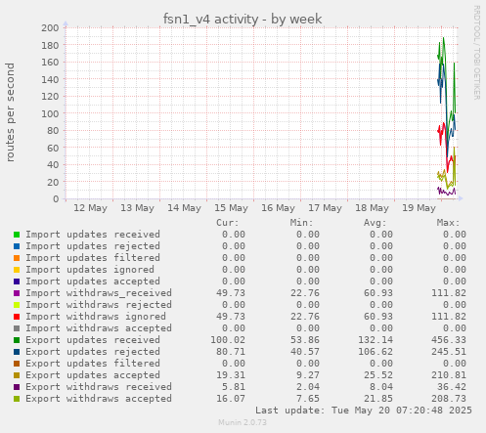Screen dimensions: 486x433
Task: Click the blue Import updates rejected swatch
Action: click(17, 246)
